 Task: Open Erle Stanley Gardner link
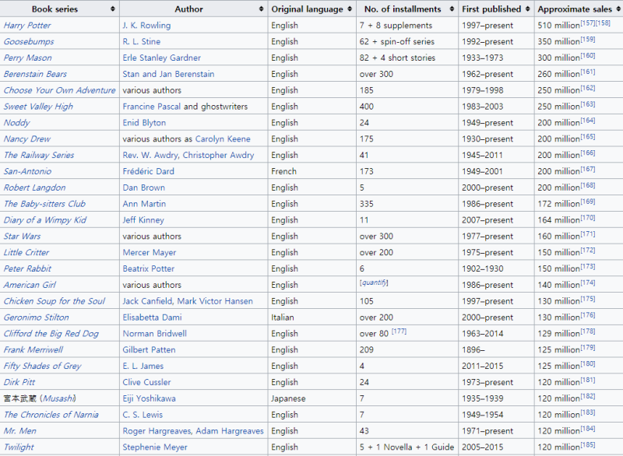coord(162,58)
